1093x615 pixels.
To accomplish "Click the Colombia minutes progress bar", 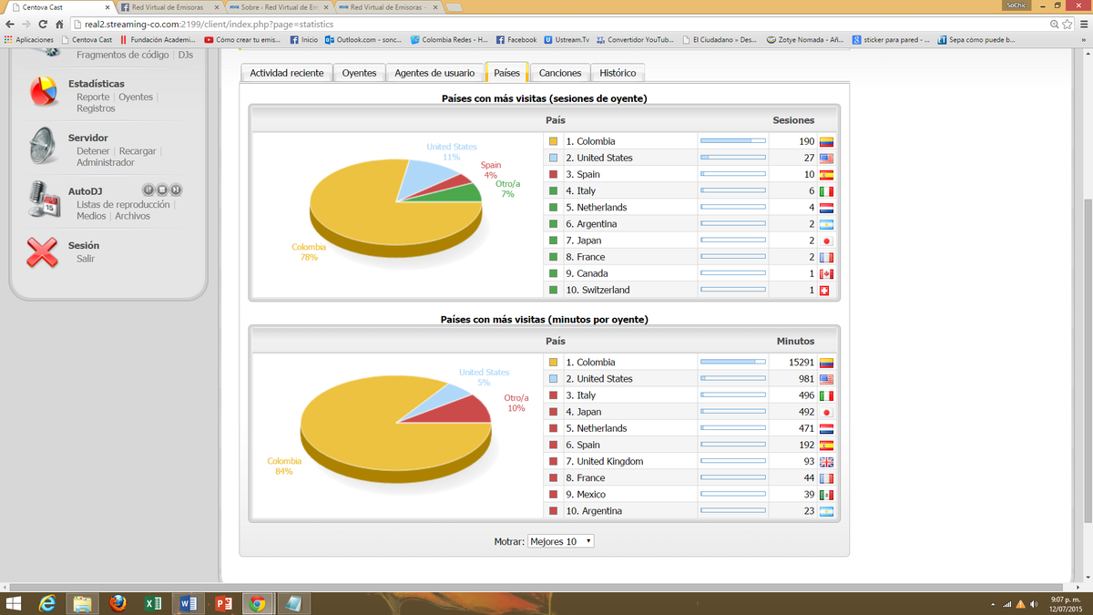I will 733,363.
